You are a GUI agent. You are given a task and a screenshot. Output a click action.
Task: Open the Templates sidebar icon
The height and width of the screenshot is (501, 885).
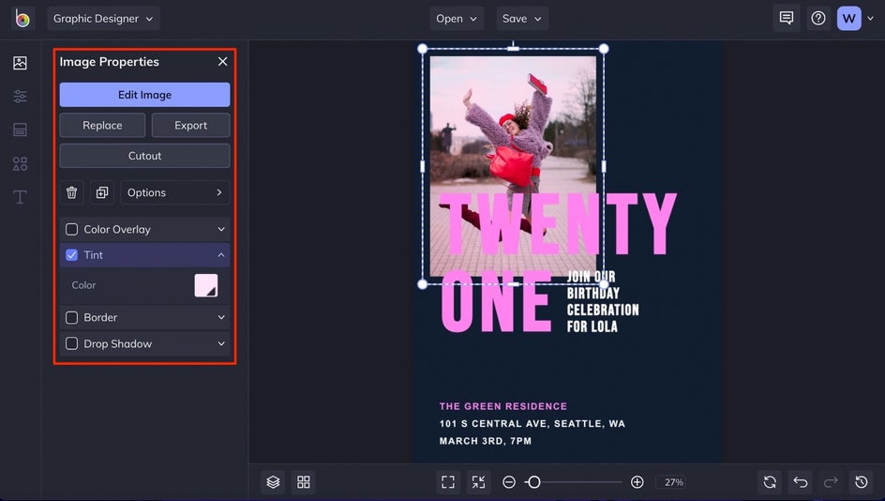20,129
